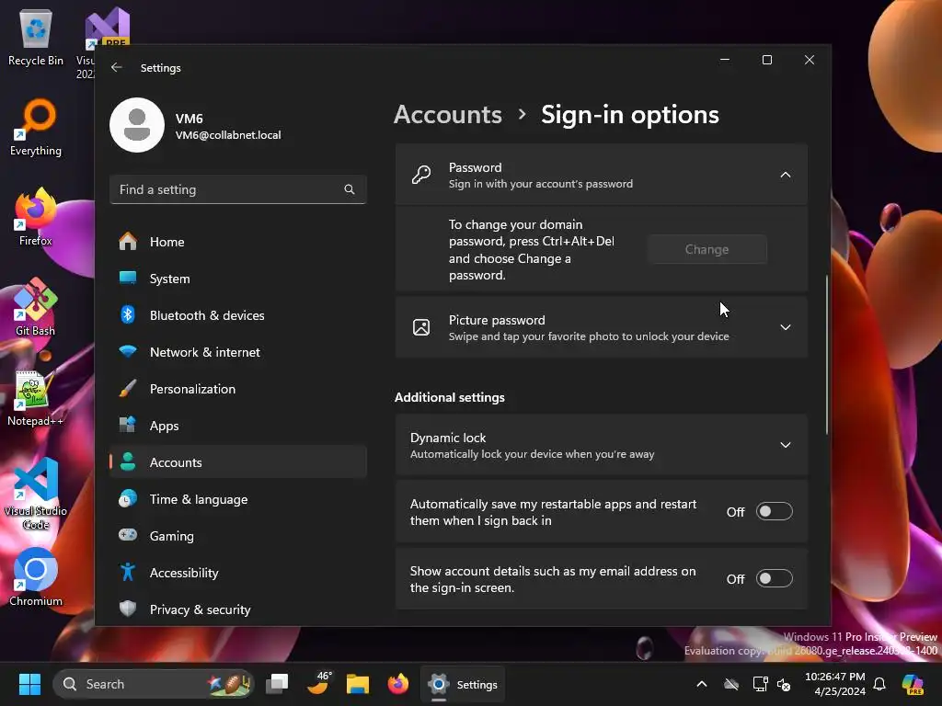The height and width of the screenshot is (706, 942).
Task: Open Privacy & security category
Action: pos(238,609)
